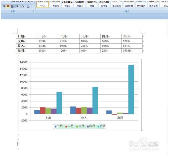Expand the shading color dropdown arrow
The width and height of the screenshot is (169, 156).
[x=25, y=6]
